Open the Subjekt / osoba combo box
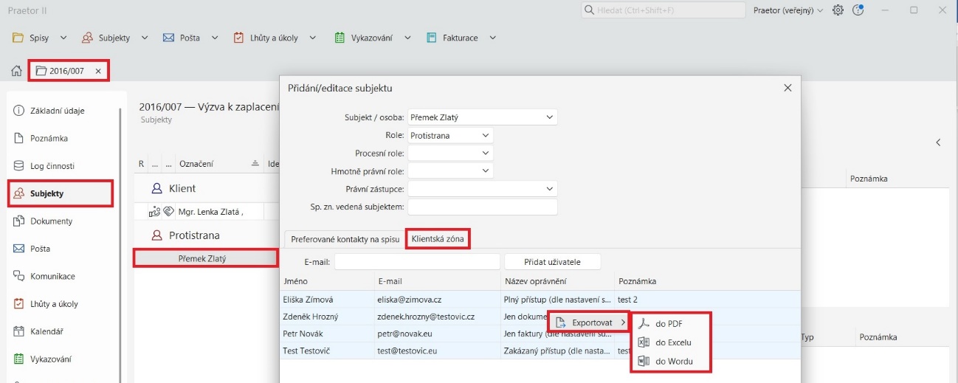958x383 pixels. coord(483,117)
